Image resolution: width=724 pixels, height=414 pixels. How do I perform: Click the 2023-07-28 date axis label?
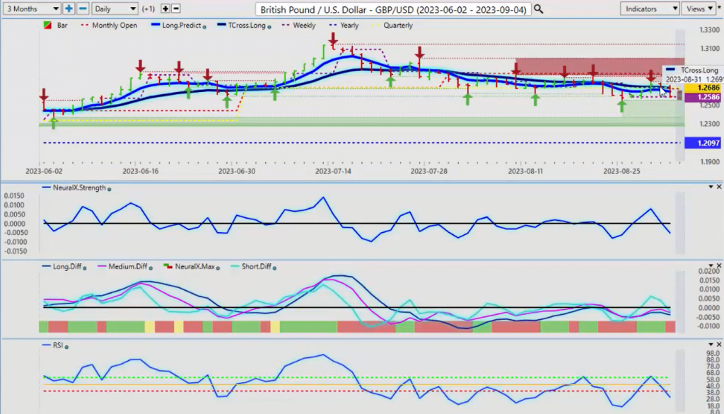(429, 171)
